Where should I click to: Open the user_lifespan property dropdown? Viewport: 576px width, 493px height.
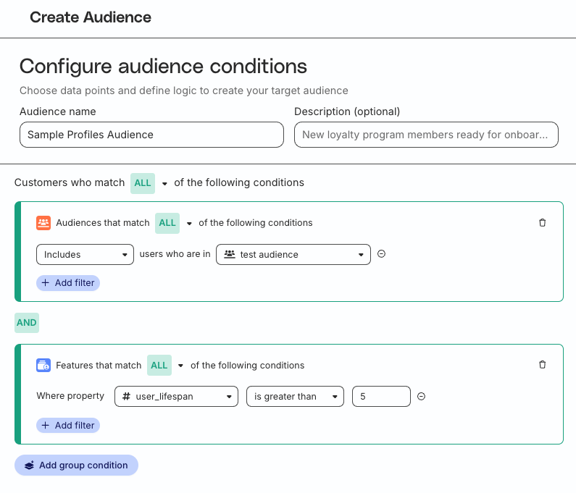point(177,397)
